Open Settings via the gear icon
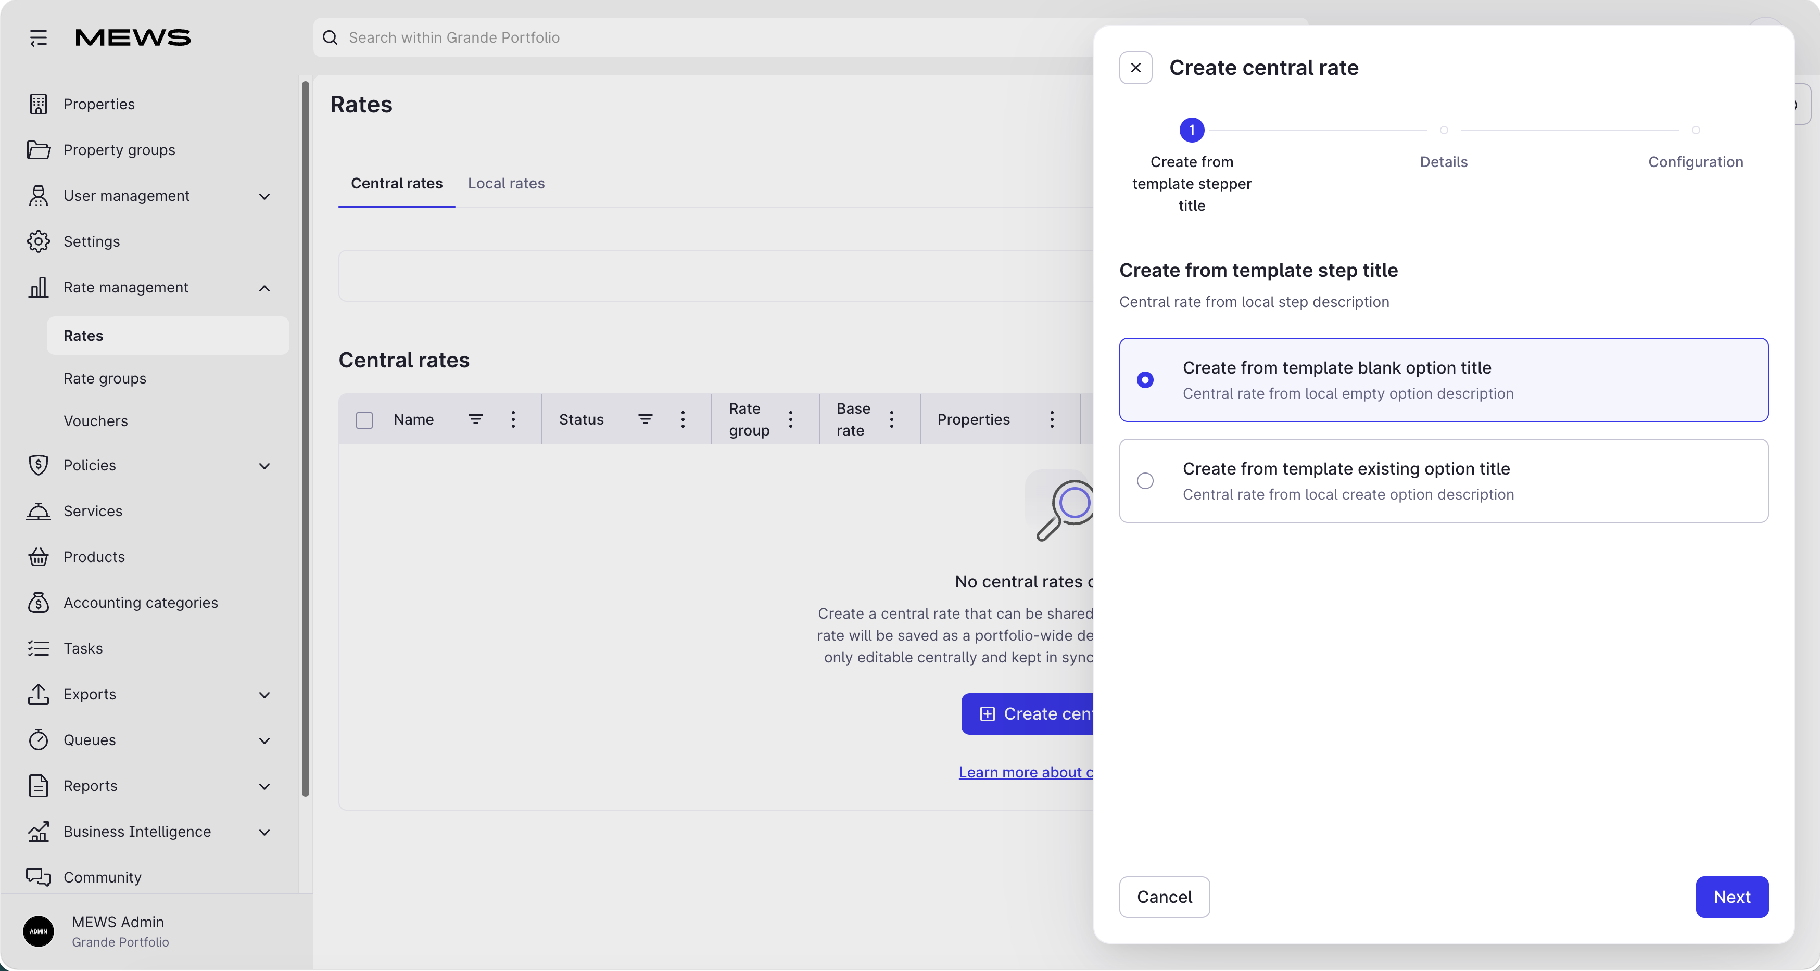 38,241
